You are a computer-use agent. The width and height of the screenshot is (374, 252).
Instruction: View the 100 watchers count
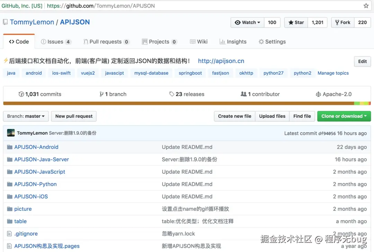coord(272,22)
